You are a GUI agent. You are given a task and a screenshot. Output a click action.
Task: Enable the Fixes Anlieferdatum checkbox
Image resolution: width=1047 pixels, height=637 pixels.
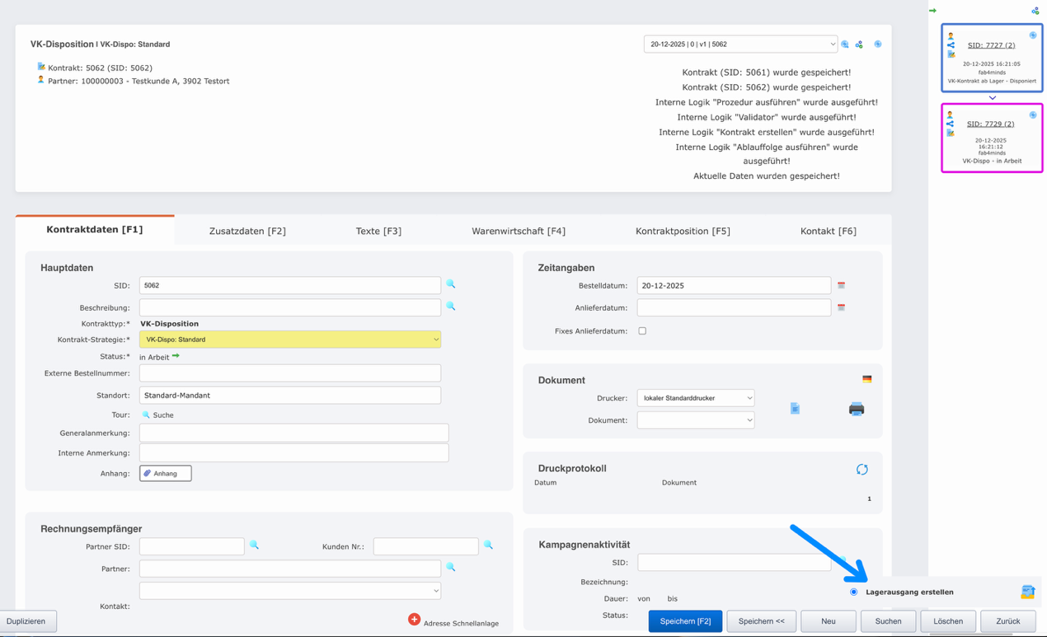[x=642, y=330]
